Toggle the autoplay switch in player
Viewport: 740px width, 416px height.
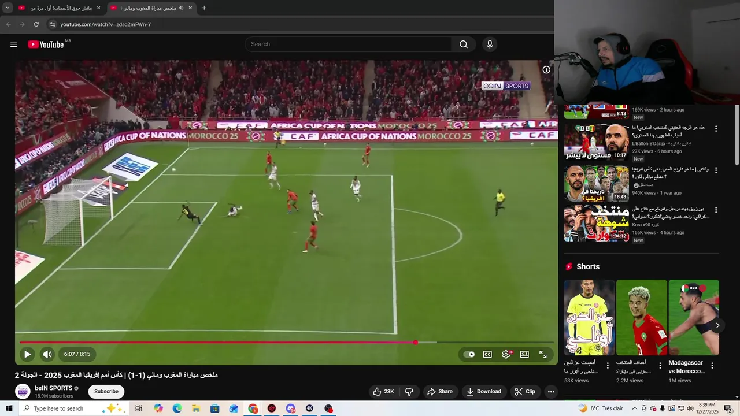[x=469, y=354]
